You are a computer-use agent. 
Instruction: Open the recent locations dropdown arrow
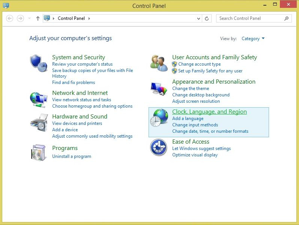(x=29, y=18)
